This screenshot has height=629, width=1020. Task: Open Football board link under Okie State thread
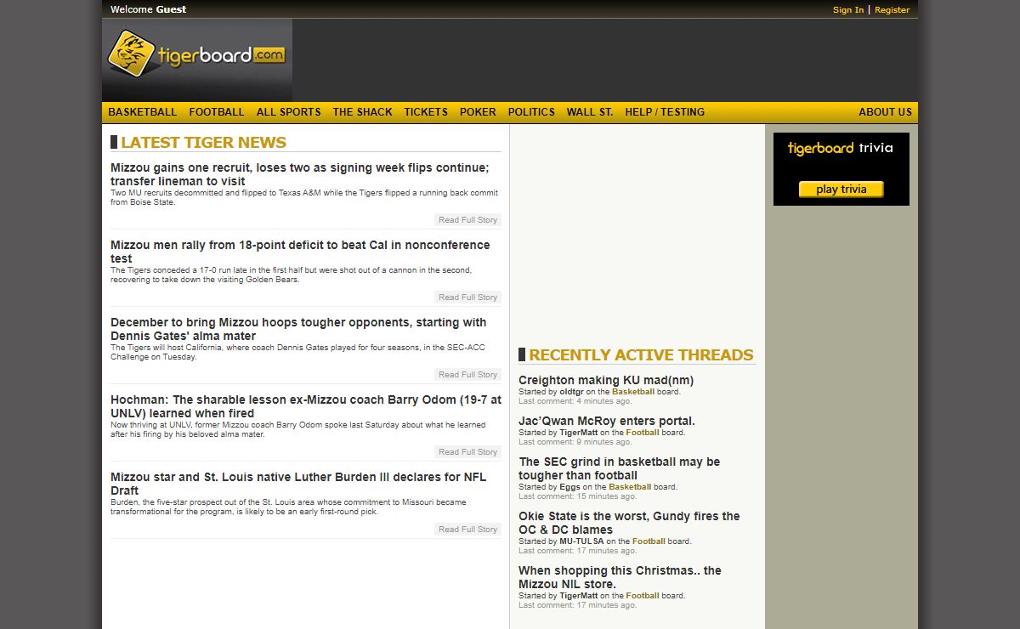tap(649, 541)
